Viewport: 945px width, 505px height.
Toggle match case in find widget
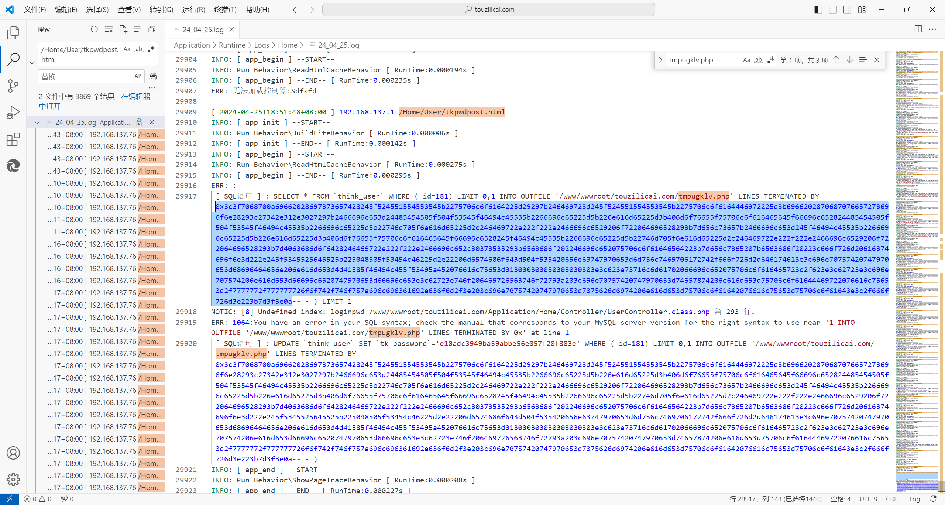(746, 60)
